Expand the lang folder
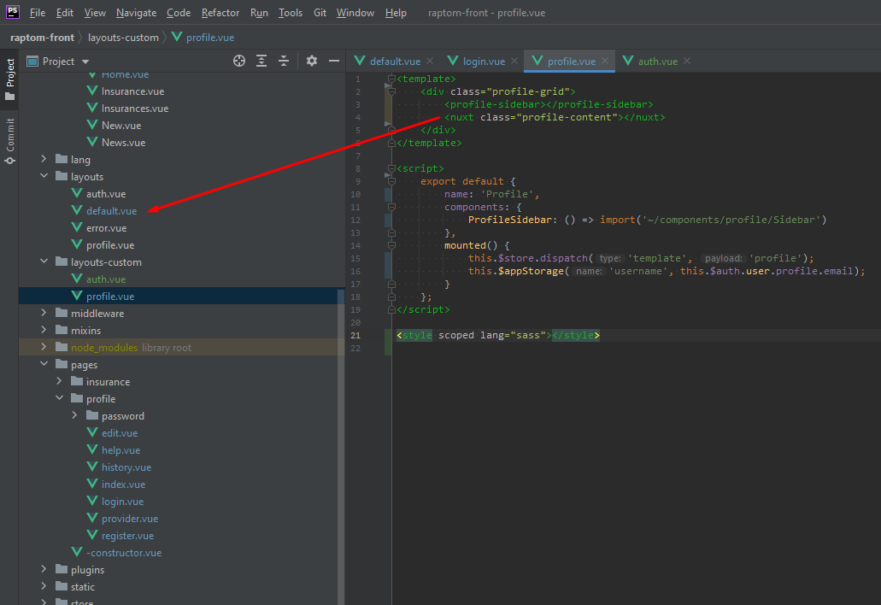The image size is (881, 605). pos(44,160)
